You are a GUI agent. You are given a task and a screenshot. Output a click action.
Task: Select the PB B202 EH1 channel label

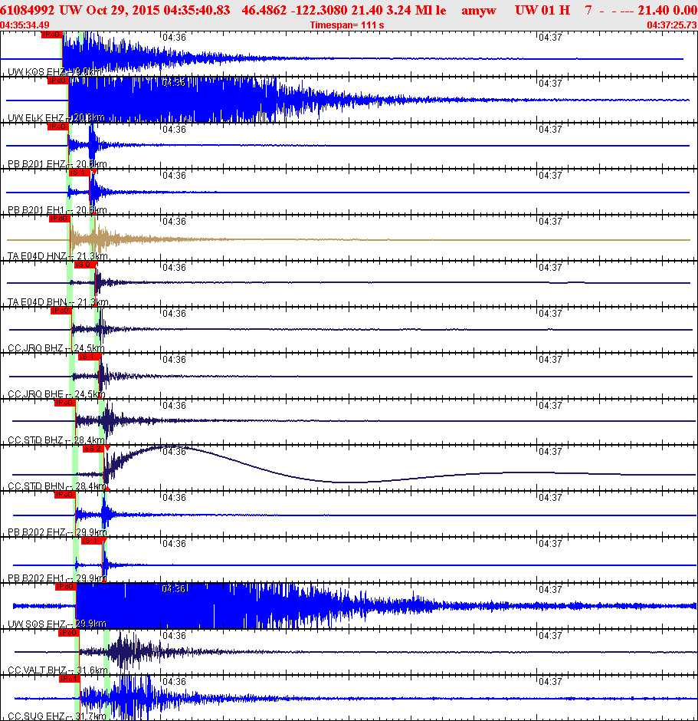(57, 578)
